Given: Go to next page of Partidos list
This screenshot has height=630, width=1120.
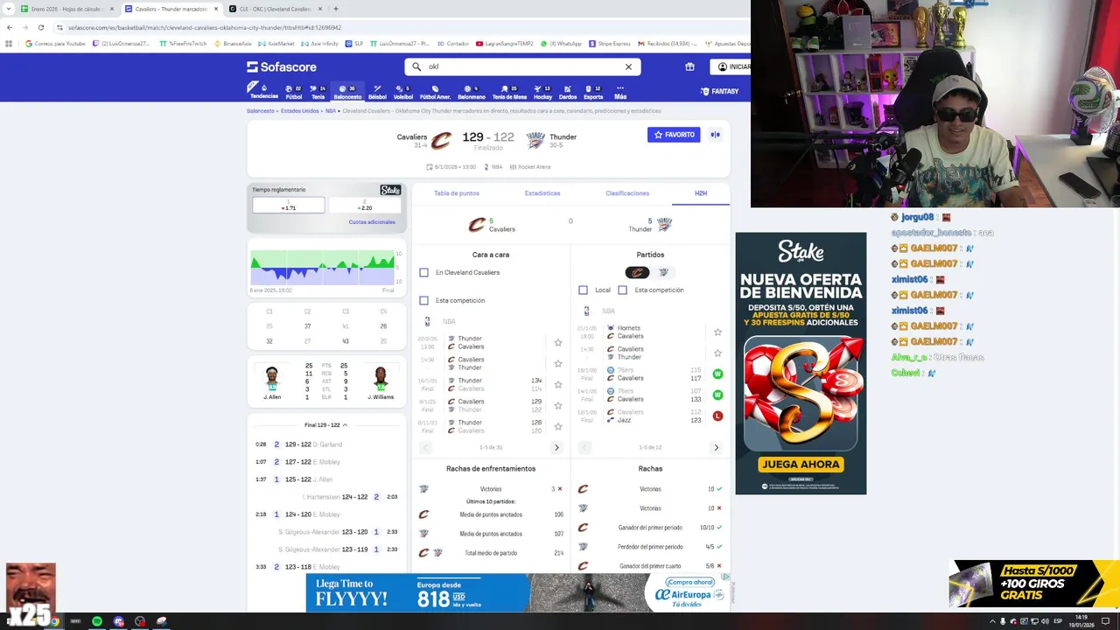Looking at the screenshot, I should [x=716, y=447].
